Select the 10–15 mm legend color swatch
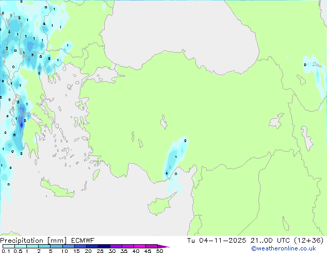The height and width of the screenshot is (253, 327). point(68,246)
